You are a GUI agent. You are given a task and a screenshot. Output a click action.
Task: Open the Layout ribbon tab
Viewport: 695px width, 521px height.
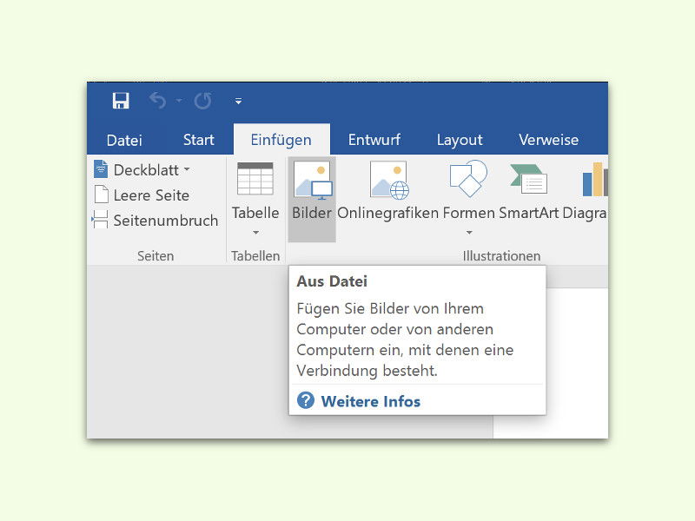pos(460,140)
